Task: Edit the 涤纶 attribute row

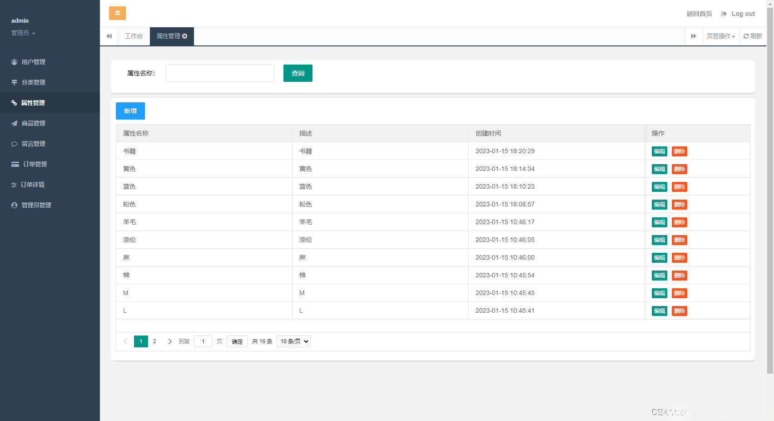Action: [660, 240]
